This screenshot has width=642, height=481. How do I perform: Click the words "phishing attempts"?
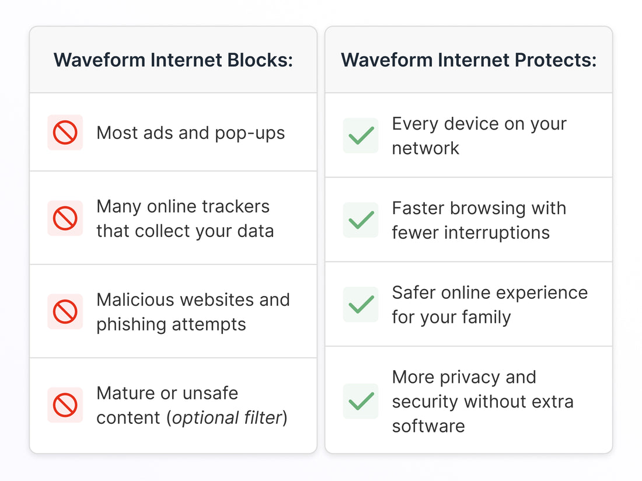171,324
